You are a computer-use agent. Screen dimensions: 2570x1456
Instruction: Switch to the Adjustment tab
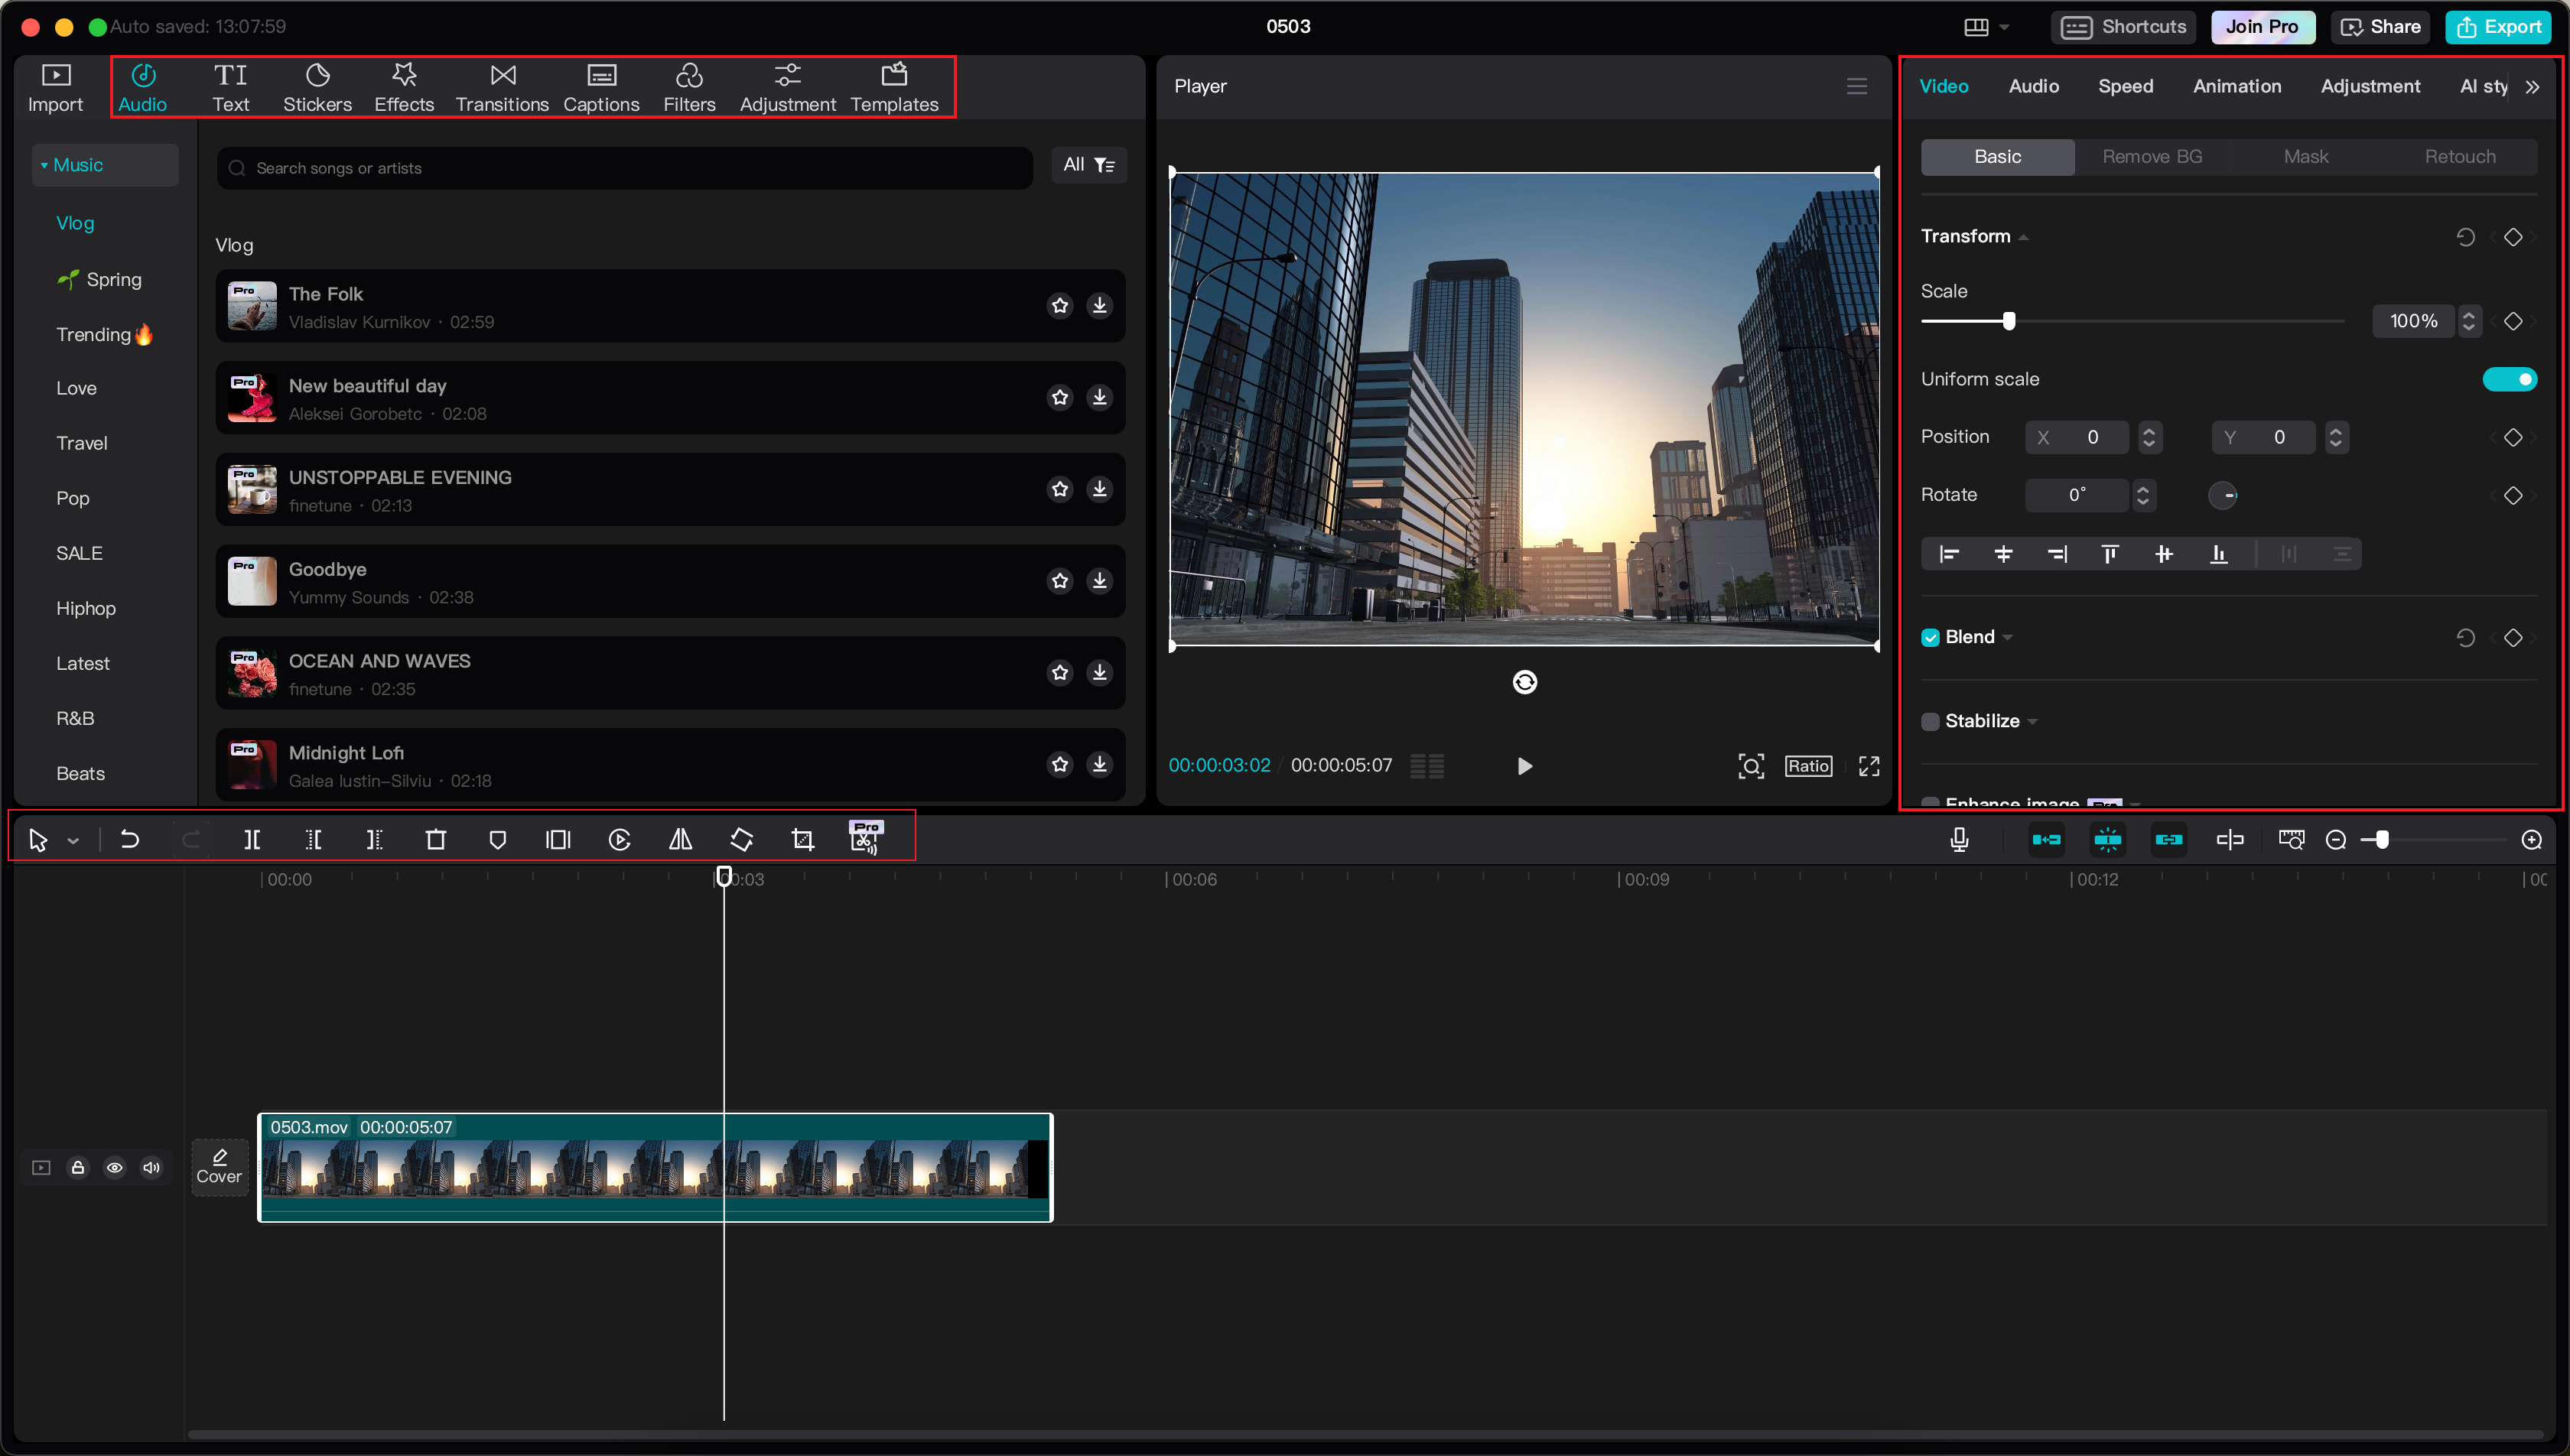click(x=2369, y=85)
